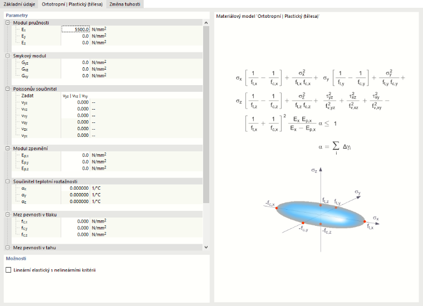Image resolution: width=423 pixels, height=306 pixels.
Task: Click the Ex parameter label
Action: coord(24,29)
